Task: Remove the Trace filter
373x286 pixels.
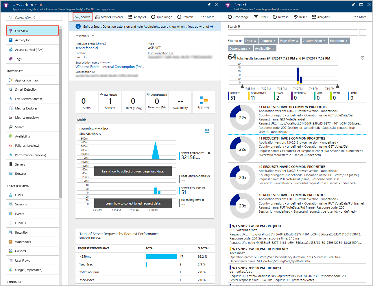Action: click(x=255, y=41)
